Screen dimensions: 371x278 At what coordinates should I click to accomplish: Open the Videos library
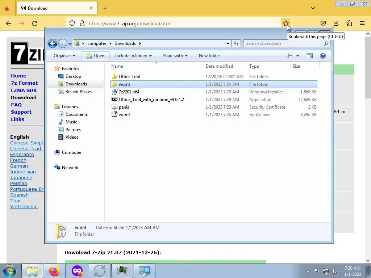tap(68, 137)
